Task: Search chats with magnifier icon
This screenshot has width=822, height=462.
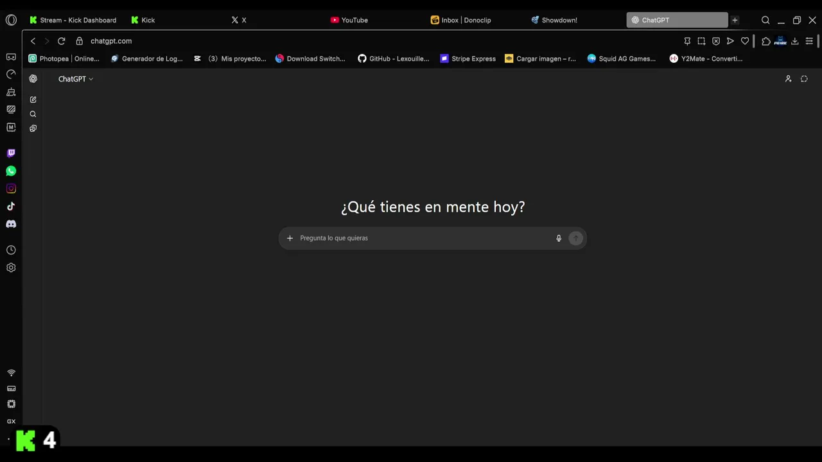Action: (33, 114)
